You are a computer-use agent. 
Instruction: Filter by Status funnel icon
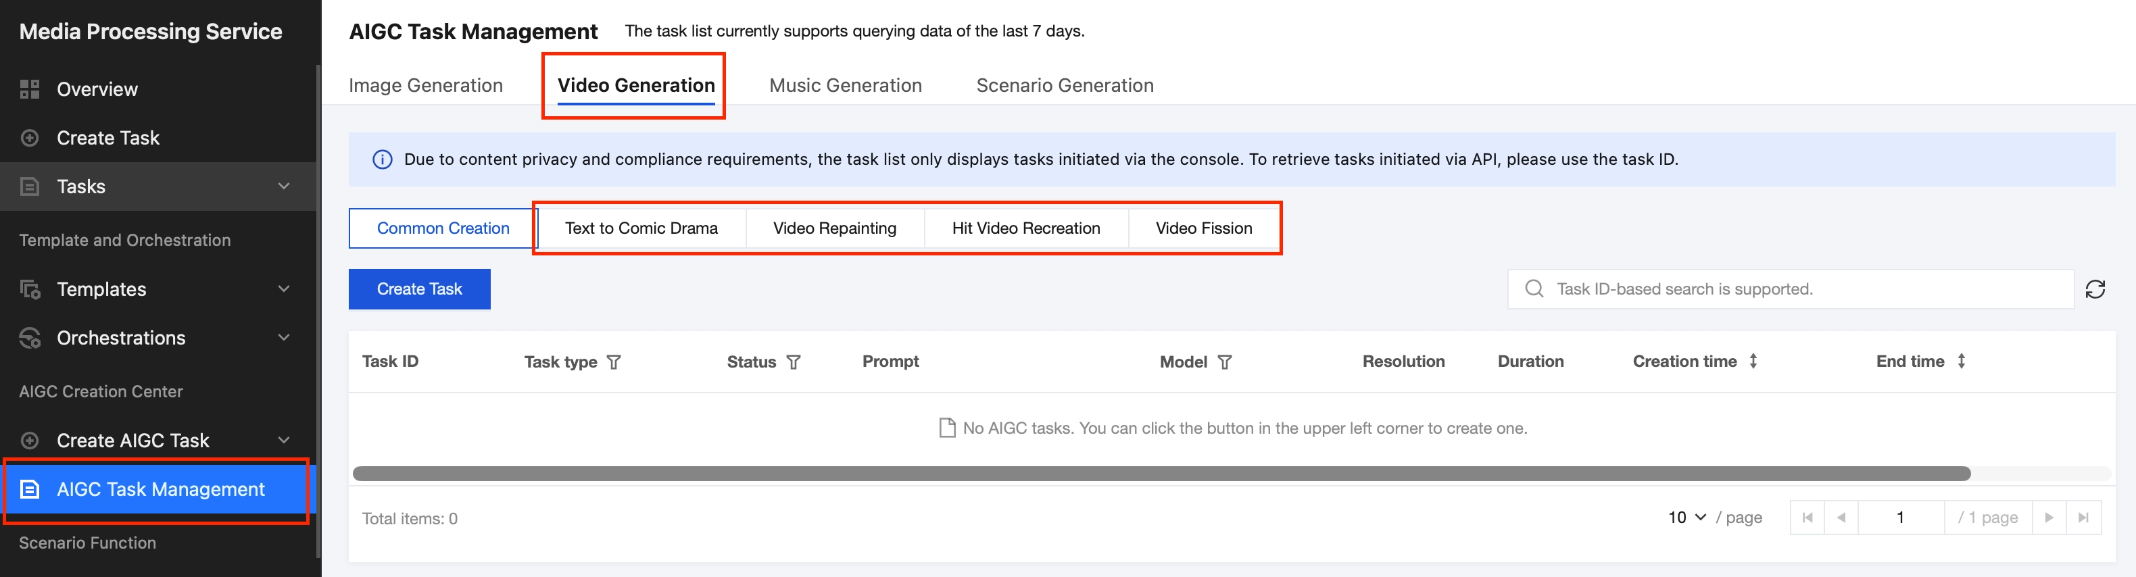(794, 362)
